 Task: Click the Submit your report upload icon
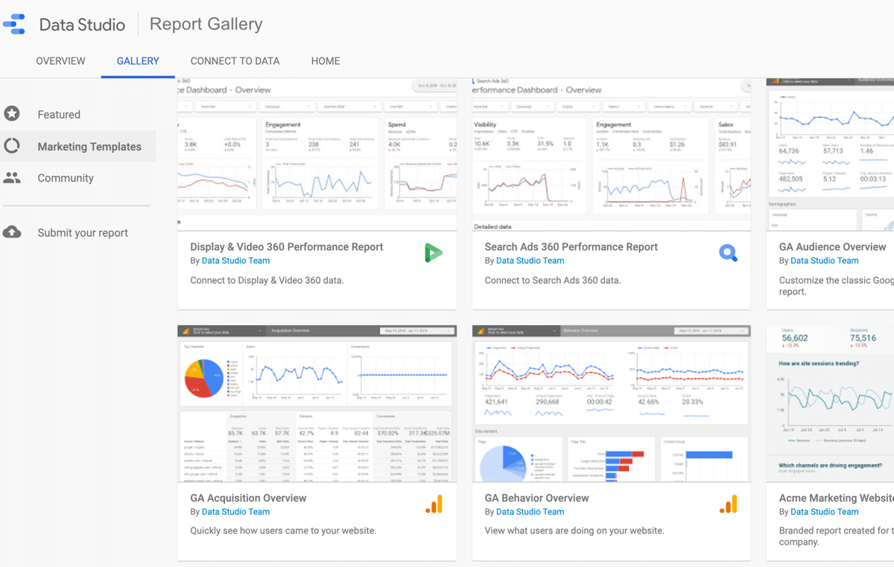click(12, 232)
